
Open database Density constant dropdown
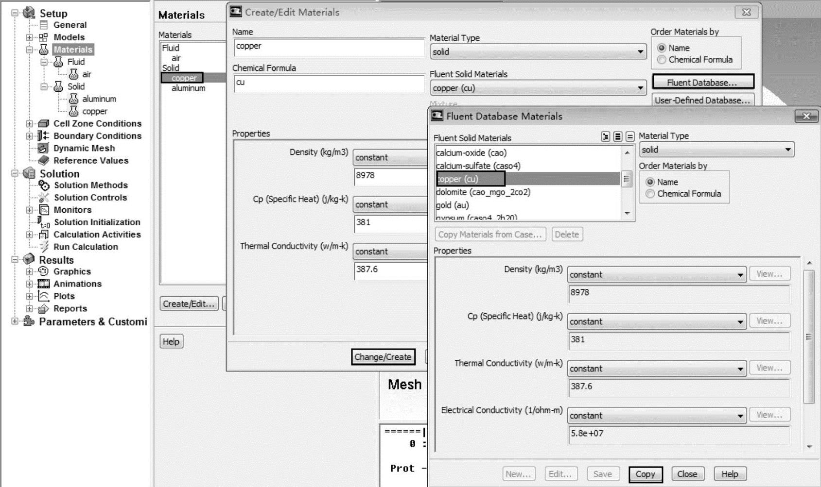tap(657, 274)
